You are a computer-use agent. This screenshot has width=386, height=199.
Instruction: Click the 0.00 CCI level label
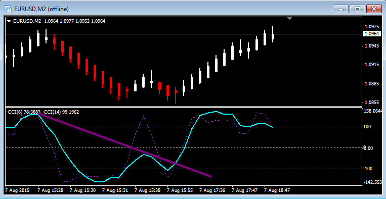[x=369, y=148]
